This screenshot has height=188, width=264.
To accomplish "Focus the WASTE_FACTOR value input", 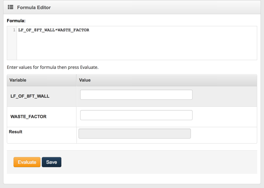I will click(x=136, y=115).
